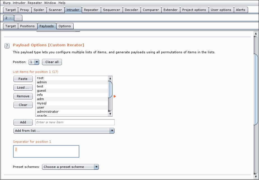The width and height of the screenshot is (259, 180).
Task: Focus the Enter a new item field
Action: click(75, 122)
